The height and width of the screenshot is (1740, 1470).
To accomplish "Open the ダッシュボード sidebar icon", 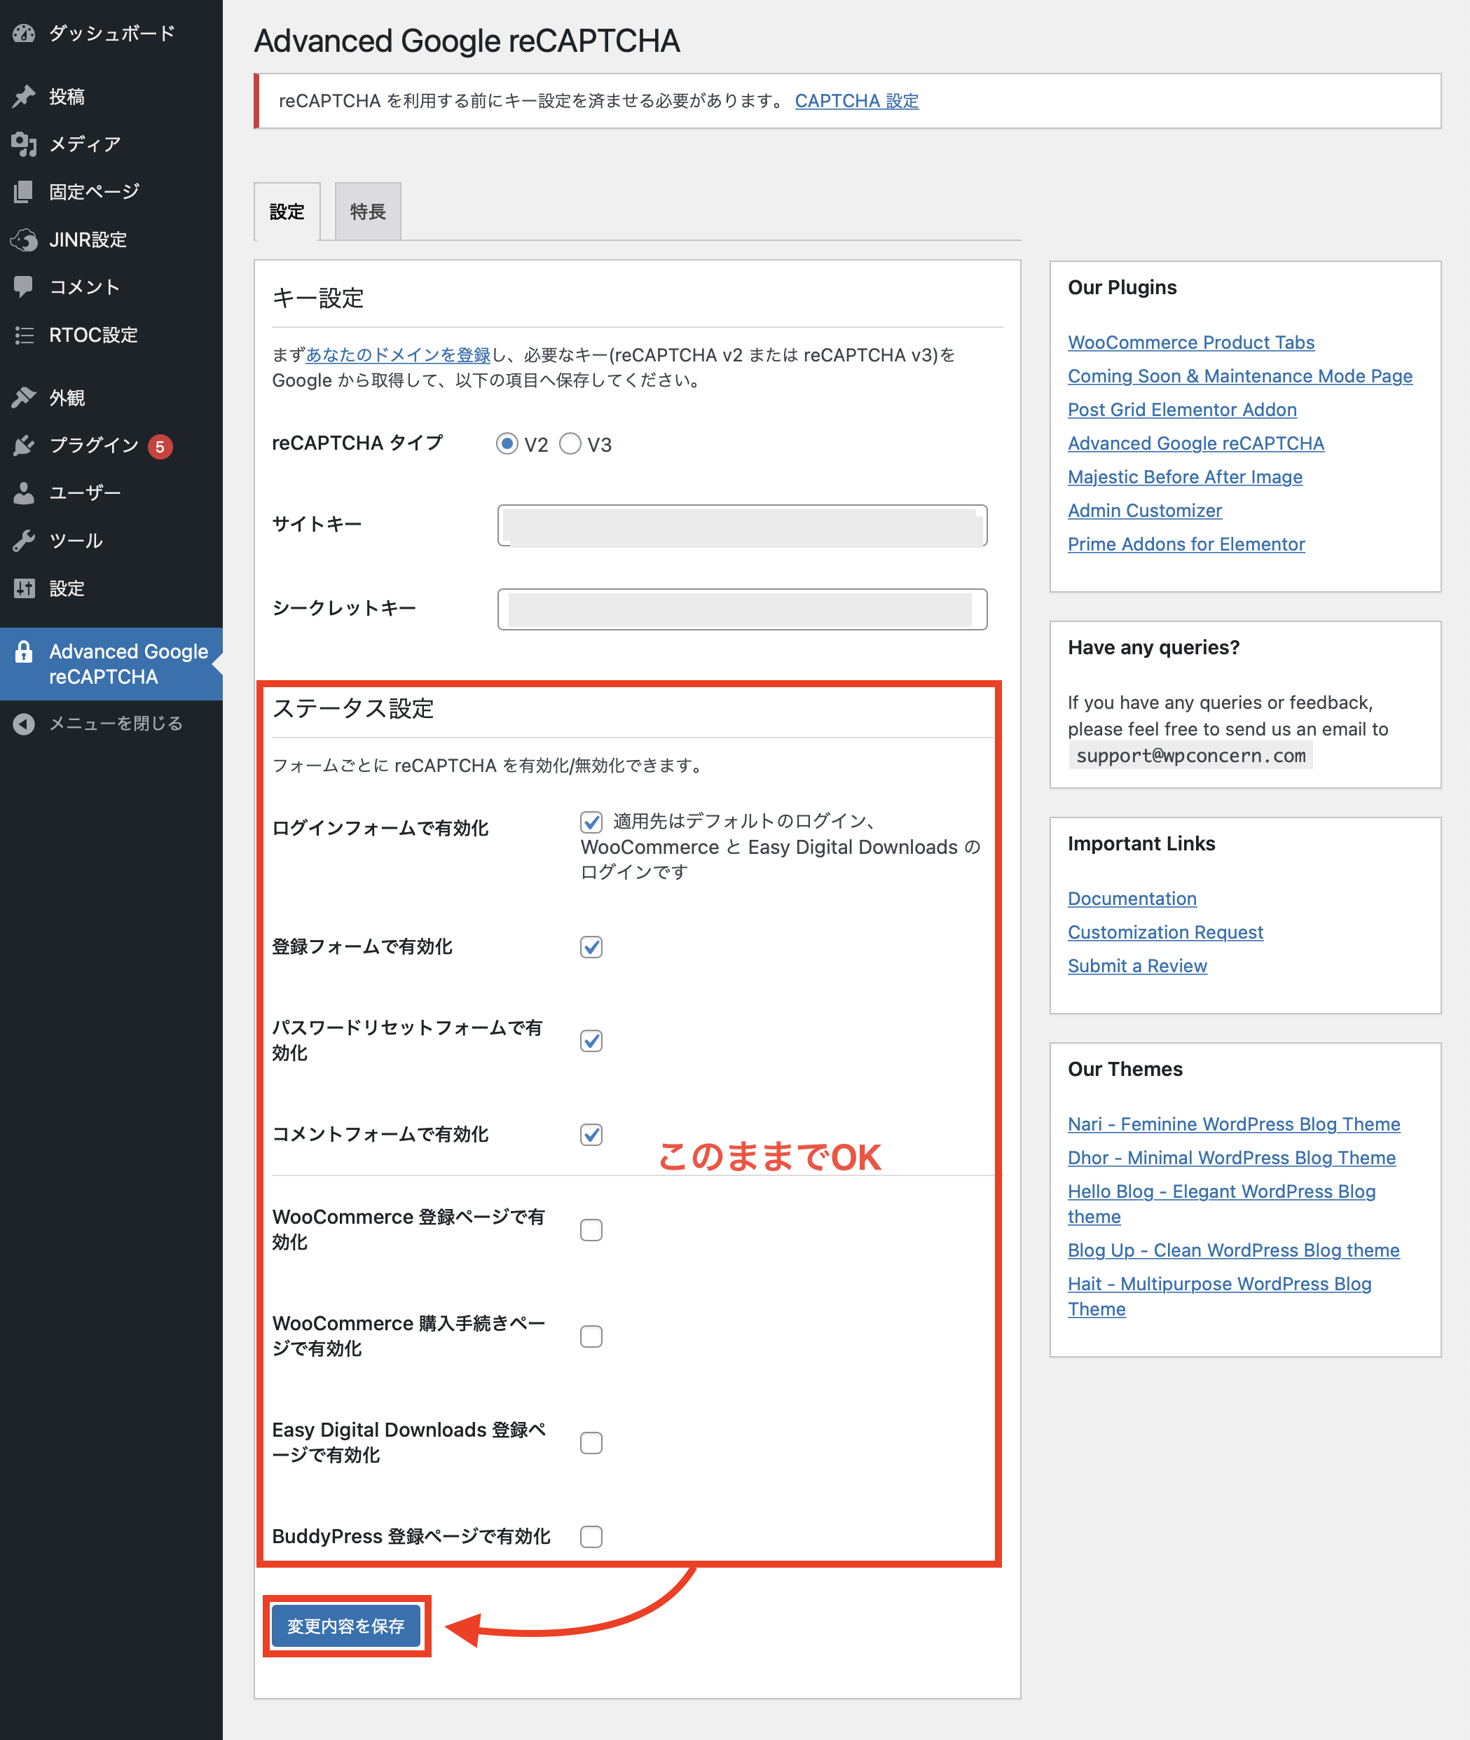I will pyautogui.click(x=24, y=34).
